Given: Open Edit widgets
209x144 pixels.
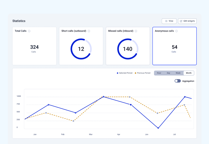Looking at the screenshot, I should [187, 21].
